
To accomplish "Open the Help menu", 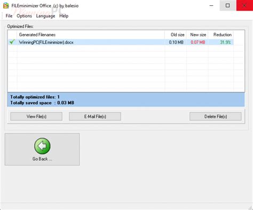I will click(64, 16).
